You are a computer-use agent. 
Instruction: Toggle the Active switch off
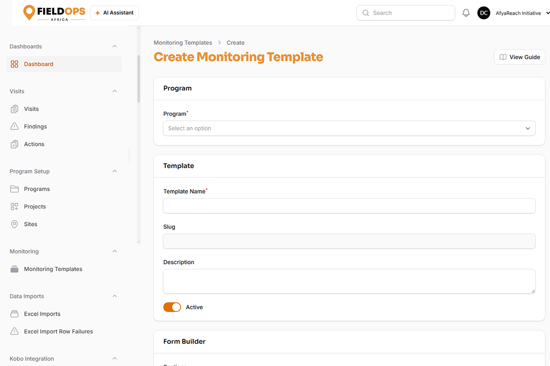coord(172,307)
